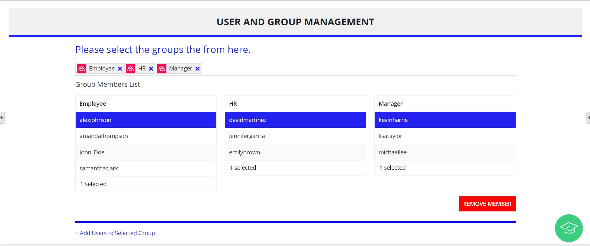Select michaellee in Manager list
Viewport: 590px width, 246px height.
[x=445, y=152]
